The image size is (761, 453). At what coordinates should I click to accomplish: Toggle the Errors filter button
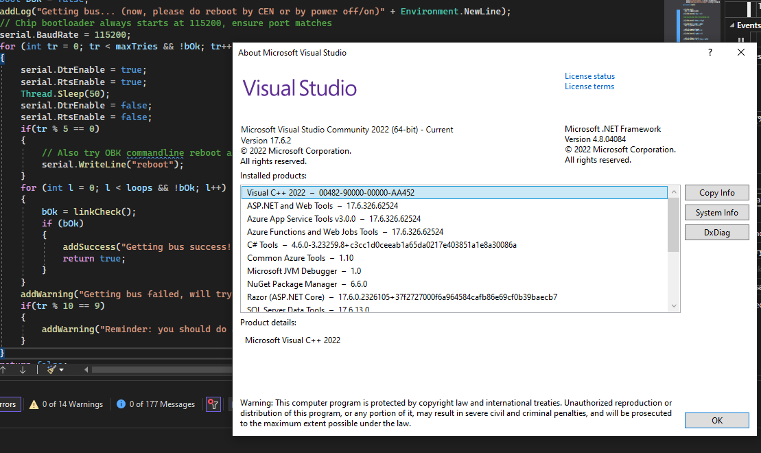point(10,404)
